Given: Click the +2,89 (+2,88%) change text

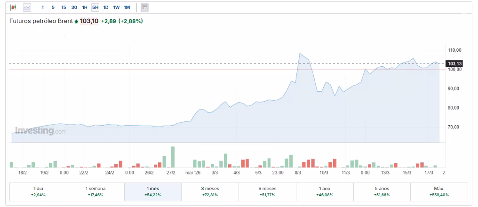Looking at the screenshot, I should (x=122, y=21).
